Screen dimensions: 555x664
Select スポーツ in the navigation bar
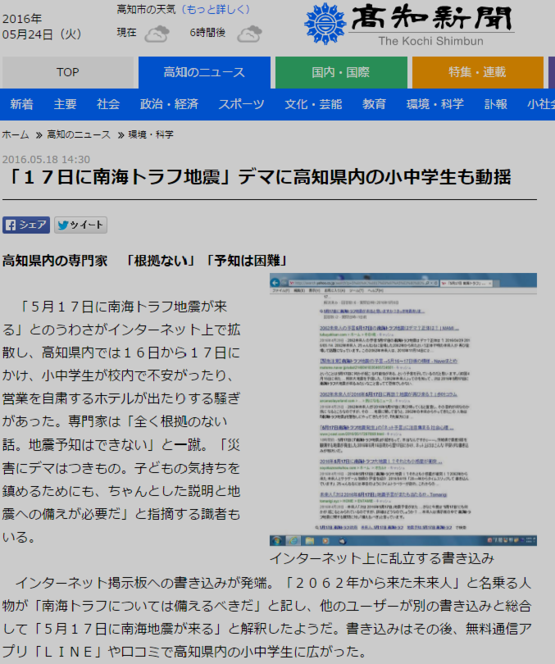click(241, 104)
